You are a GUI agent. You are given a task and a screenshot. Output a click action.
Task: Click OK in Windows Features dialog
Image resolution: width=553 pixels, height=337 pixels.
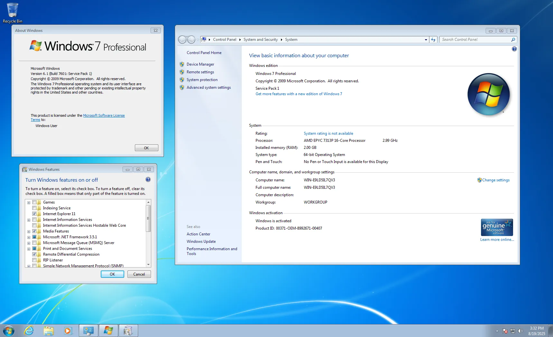tap(112, 274)
